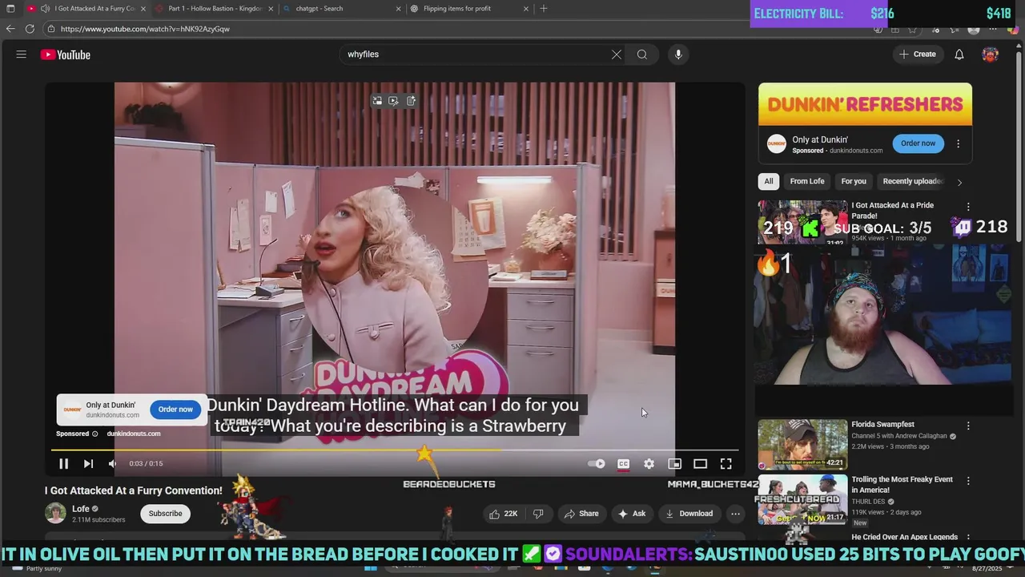The height and width of the screenshot is (577, 1025).
Task: Open Trolling the Most Freaky Event title
Action: point(902,485)
